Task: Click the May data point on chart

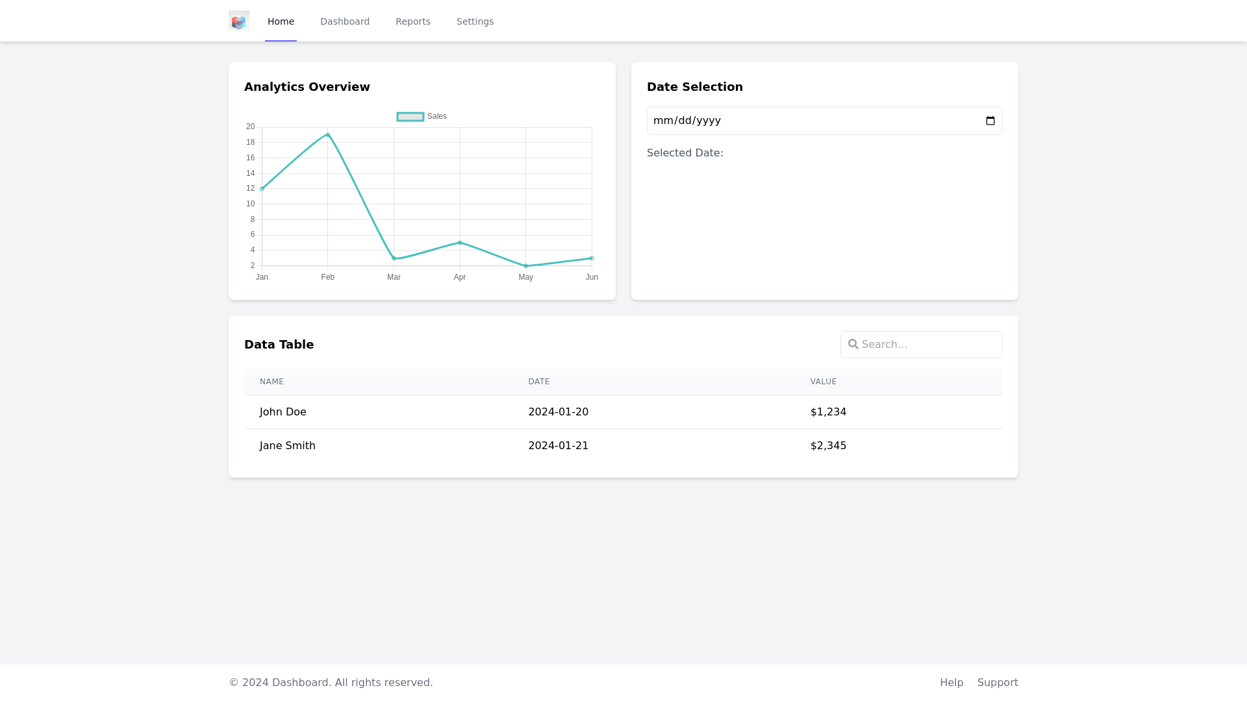Action: click(x=526, y=265)
